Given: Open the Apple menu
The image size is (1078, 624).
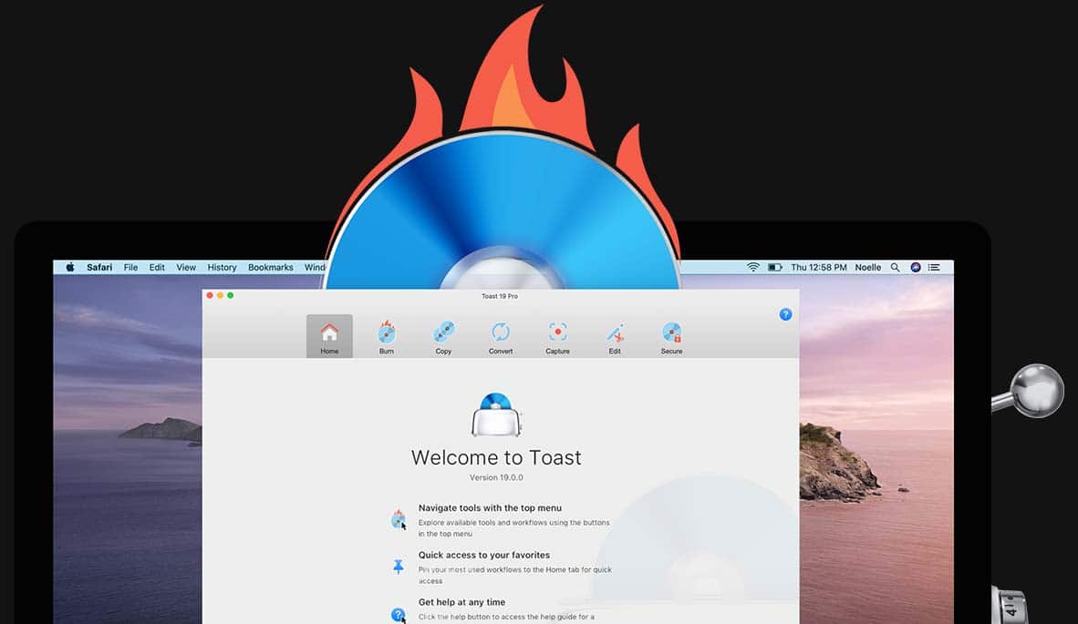Looking at the screenshot, I should tap(70, 267).
